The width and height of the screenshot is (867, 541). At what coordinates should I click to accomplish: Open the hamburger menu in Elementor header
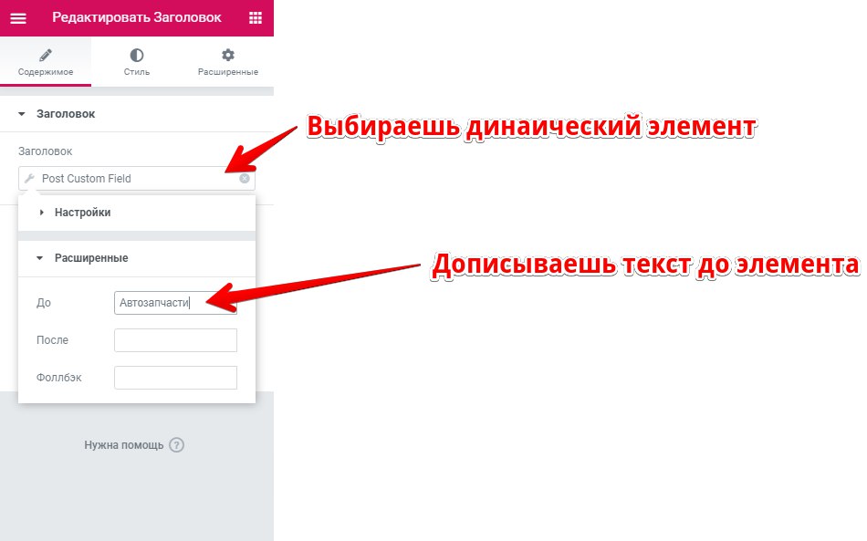click(x=18, y=18)
